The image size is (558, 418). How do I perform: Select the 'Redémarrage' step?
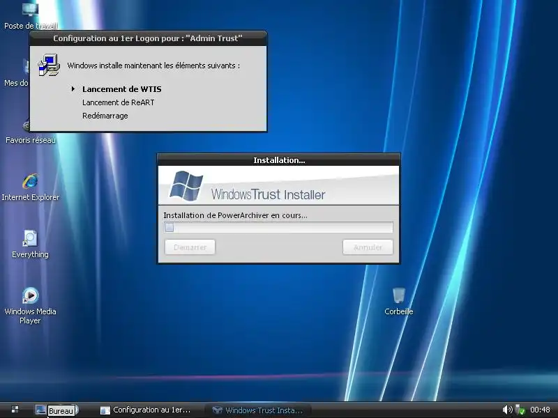point(105,116)
